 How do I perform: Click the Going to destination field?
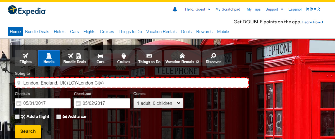131,83
